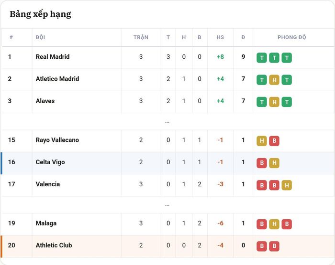Click Atletico Madrid's yellow H form badge
This screenshot has height=265, width=335.
[x=274, y=80]
